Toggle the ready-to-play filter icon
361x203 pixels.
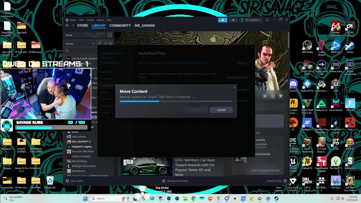(111, 44)
